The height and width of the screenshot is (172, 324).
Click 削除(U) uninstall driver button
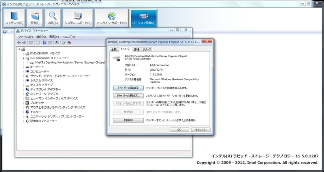click(128, 120)
